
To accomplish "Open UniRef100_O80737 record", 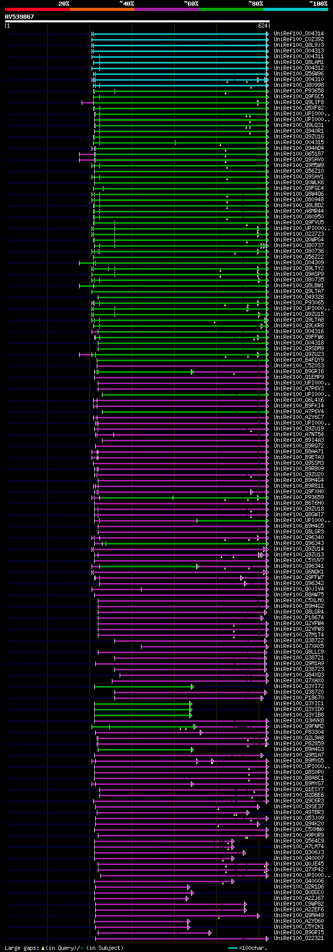I will click(299, 245).
